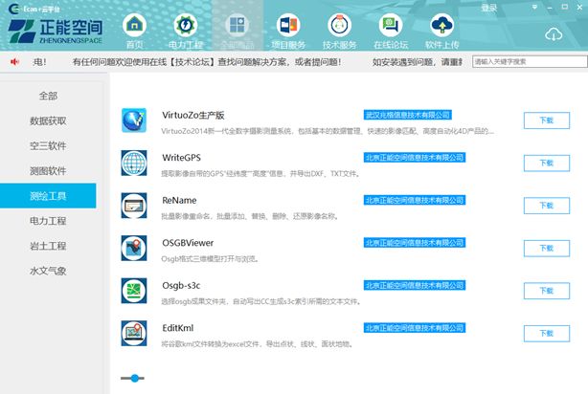The width and height of the screenshot is (588, 394).
Task: Click the Osgb-s3c green map icon
Action: click(134, 291)
